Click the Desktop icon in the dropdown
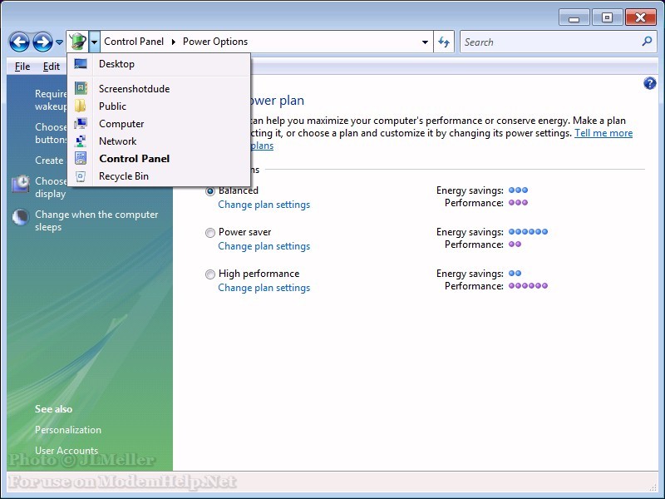This screenshot has height=499, width=665. pyautogui.click(x=81, y=64)
